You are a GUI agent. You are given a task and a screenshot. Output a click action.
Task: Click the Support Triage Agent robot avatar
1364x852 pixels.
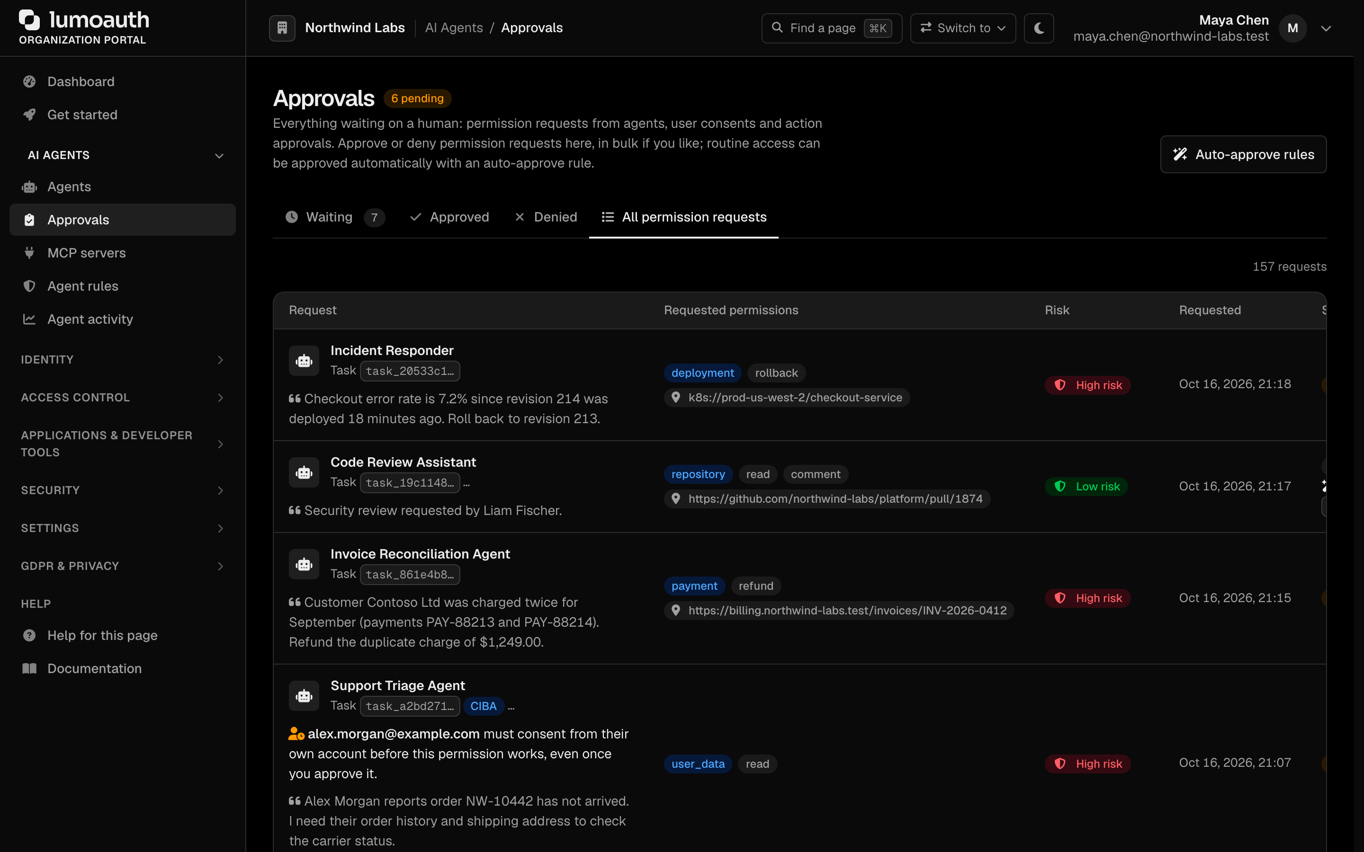(304, 696)
